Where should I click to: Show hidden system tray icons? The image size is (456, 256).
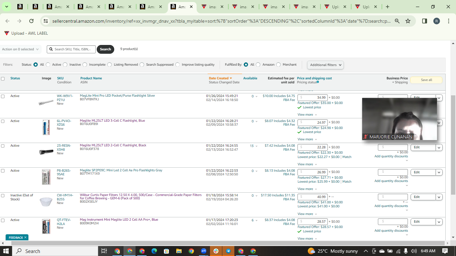click(x=366, y=251)
